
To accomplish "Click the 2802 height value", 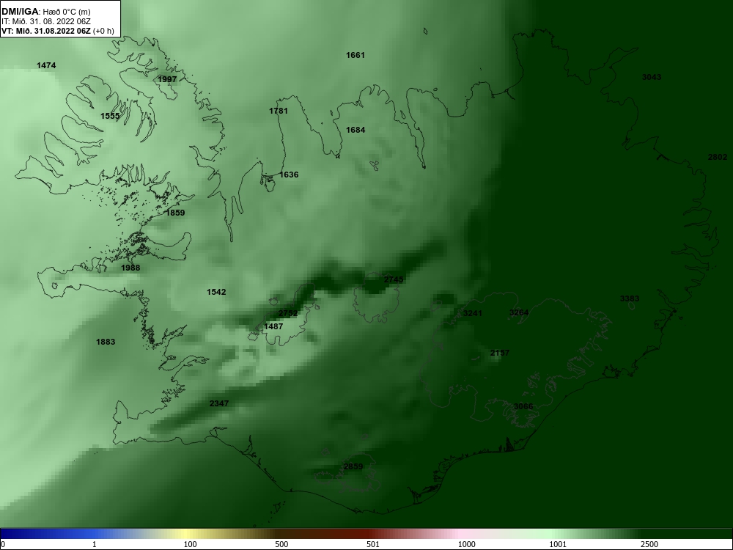I will 718,157.
